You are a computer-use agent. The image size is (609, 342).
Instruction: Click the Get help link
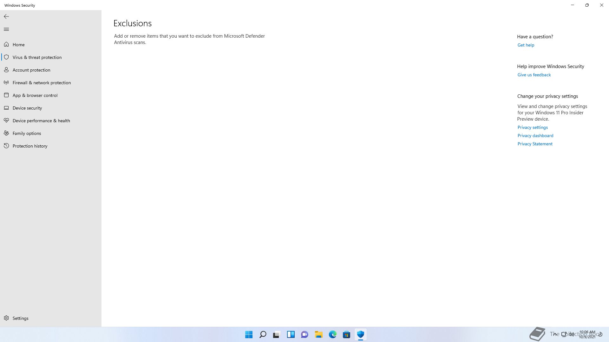(x=526, y=45)
